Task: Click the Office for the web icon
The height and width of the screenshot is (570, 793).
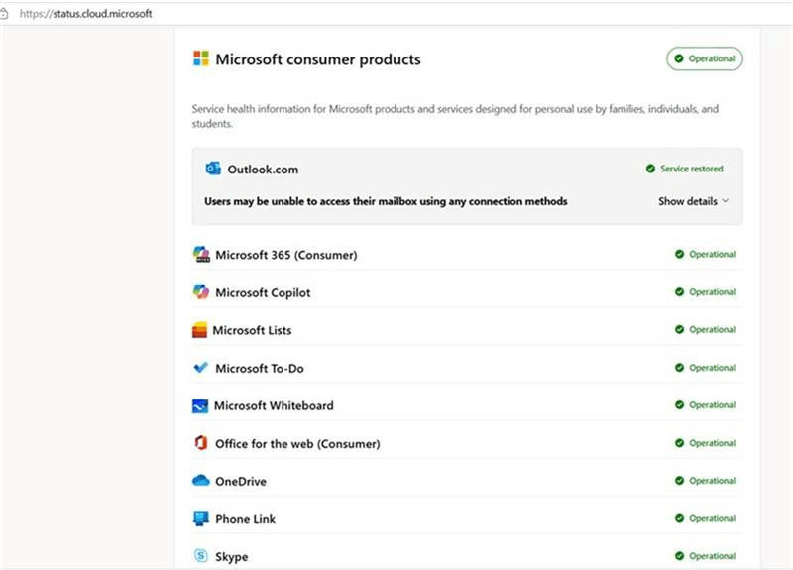Action: (x=201, y=443)
